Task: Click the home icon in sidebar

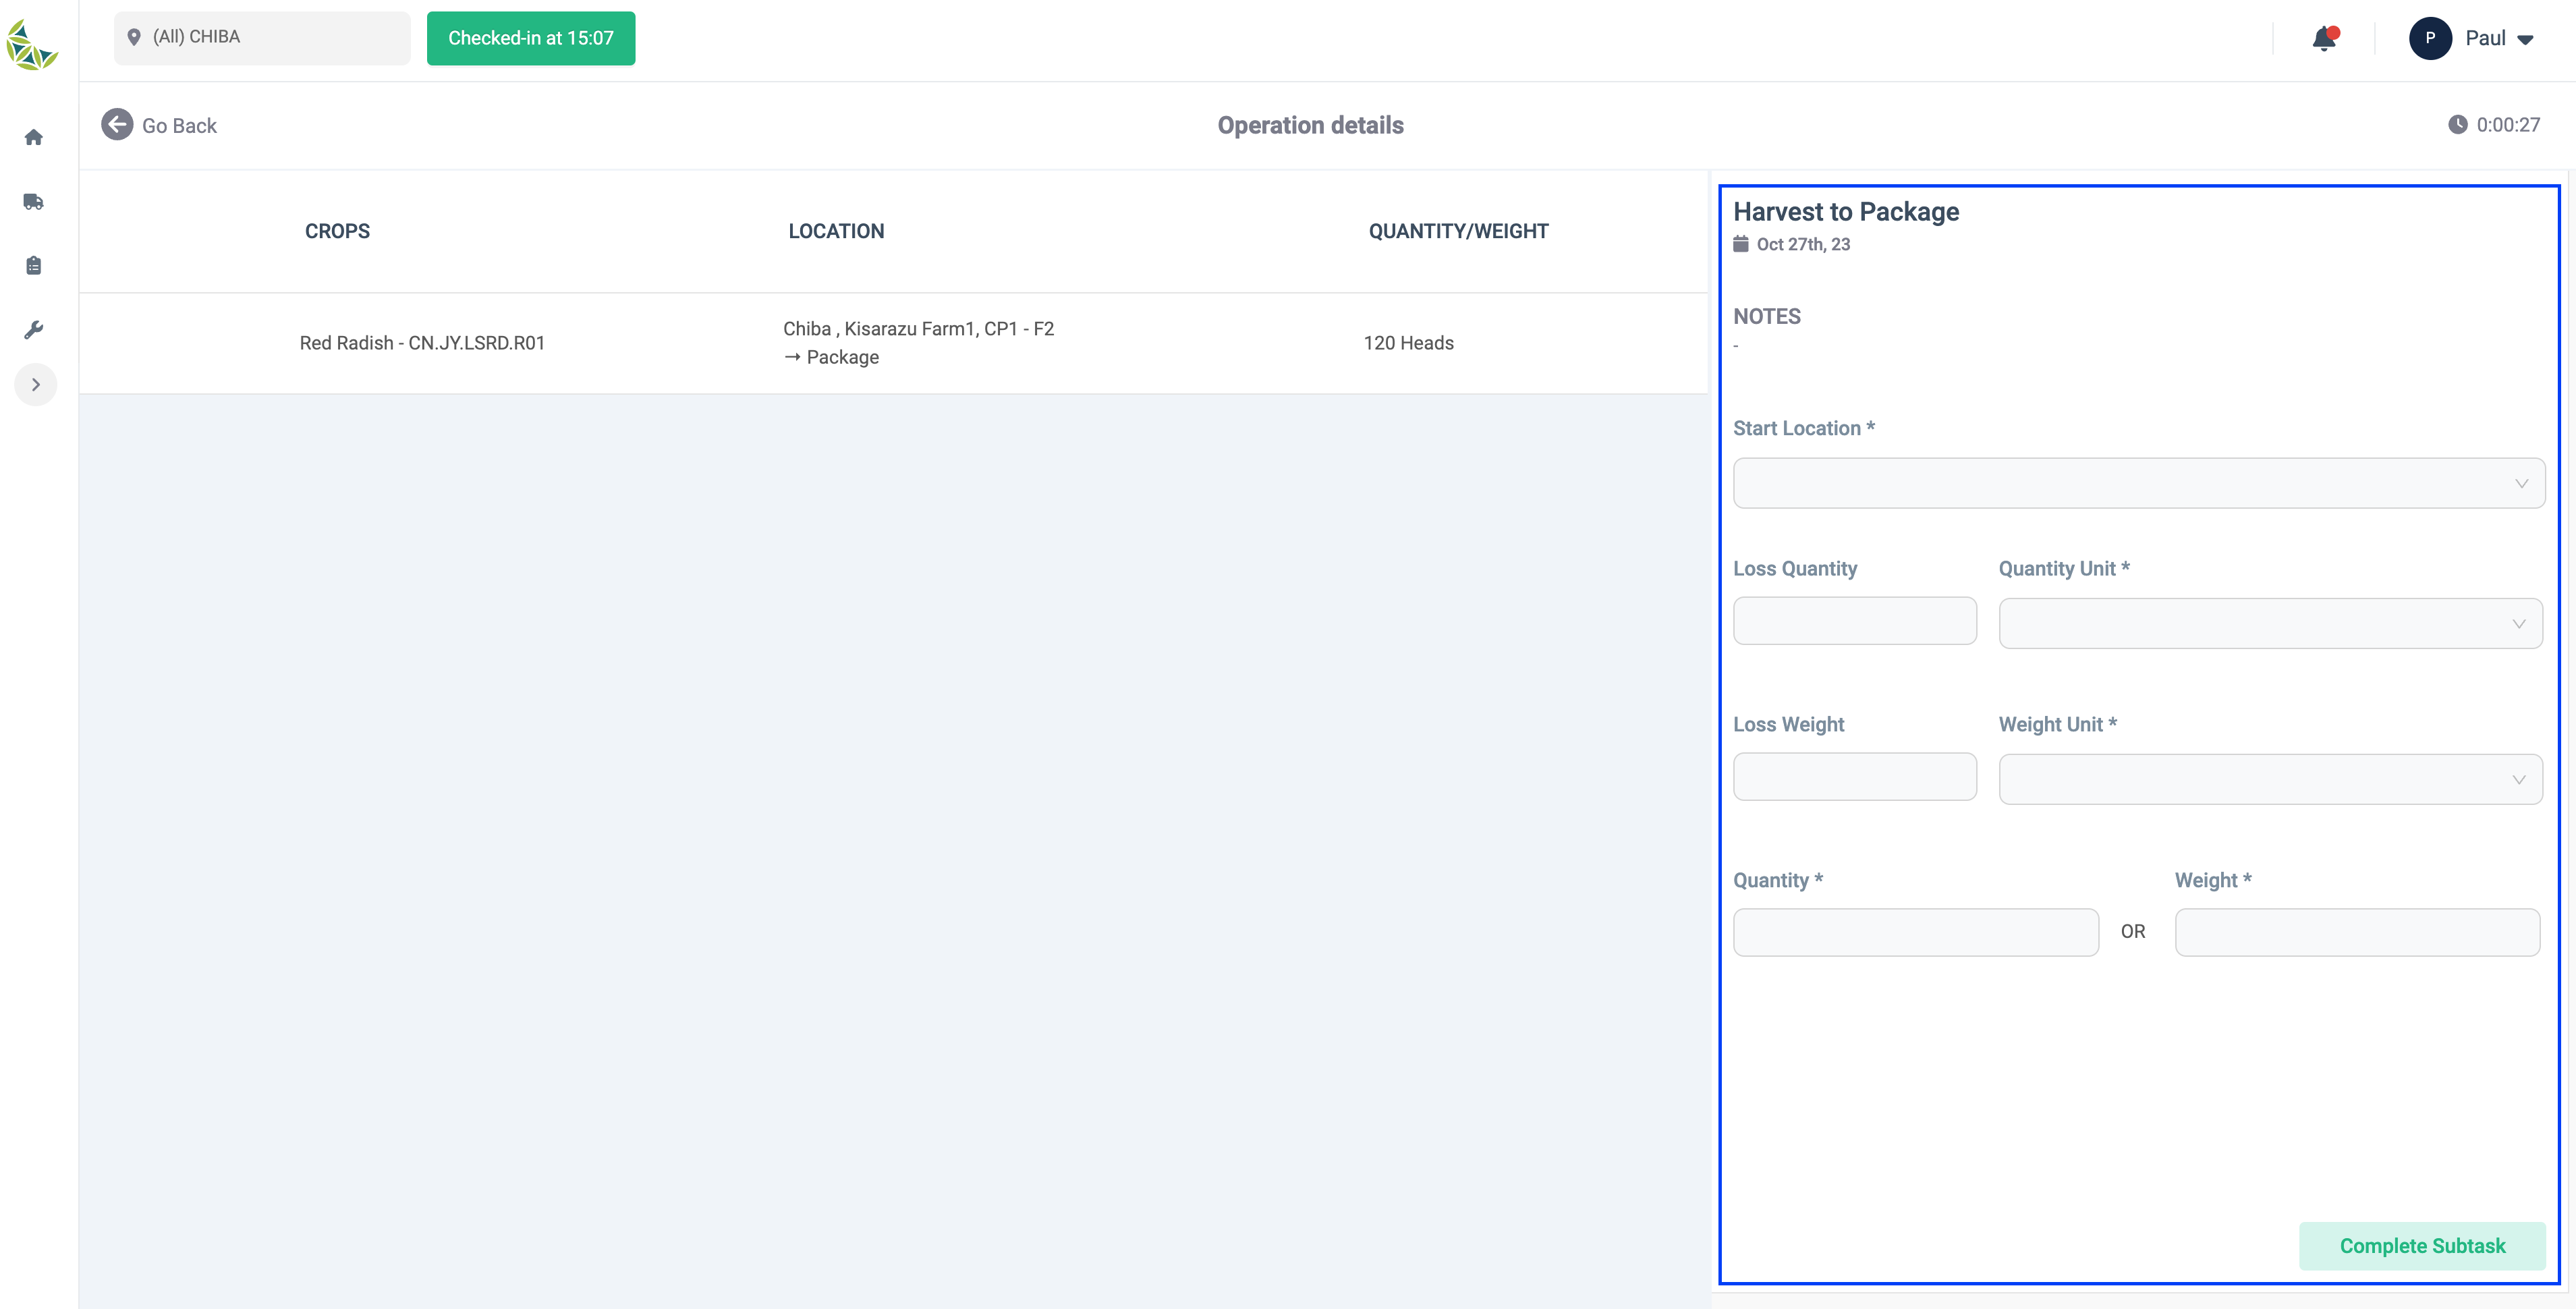Action: click(x=34, y=137)
